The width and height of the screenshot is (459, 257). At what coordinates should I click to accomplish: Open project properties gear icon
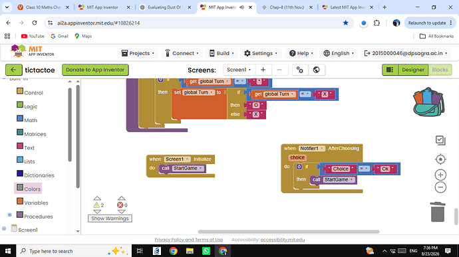[300, 70]
